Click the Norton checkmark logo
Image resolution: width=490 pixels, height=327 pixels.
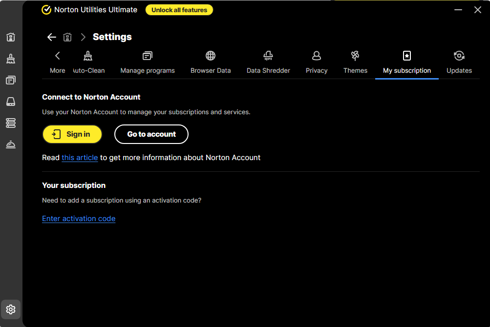[x=46, y=10]
